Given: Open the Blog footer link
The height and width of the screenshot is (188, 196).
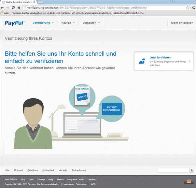Looking at the screenshot, I should point(23,180).
